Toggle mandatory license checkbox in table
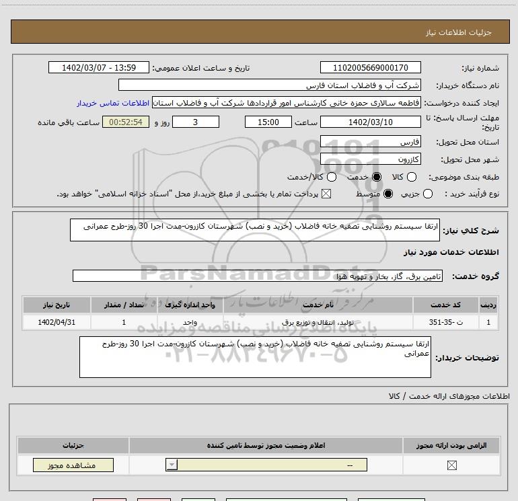 [x=451, y=465]
